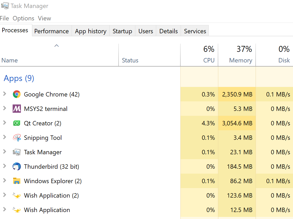Screen dimensions: 293x219
Task: Click the 12.5 MB memory cell
Action: (237, 210)
